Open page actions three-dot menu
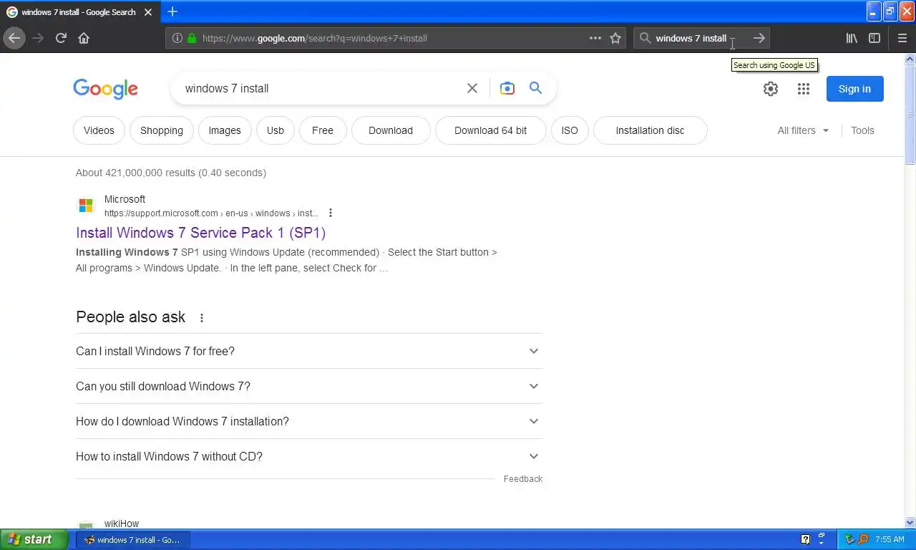Image resolution: width=916 pixels, height=550 pixels. coord(595,38)
